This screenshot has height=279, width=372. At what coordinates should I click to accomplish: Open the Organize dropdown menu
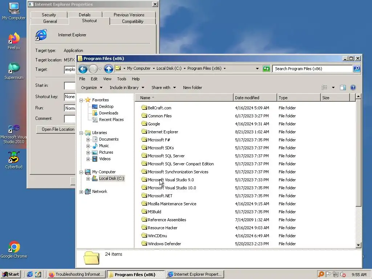(92, 88)
